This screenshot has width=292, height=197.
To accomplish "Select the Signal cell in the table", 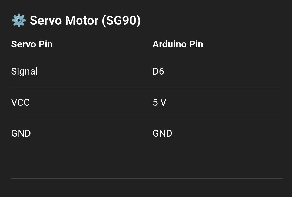I will [24, 71].
